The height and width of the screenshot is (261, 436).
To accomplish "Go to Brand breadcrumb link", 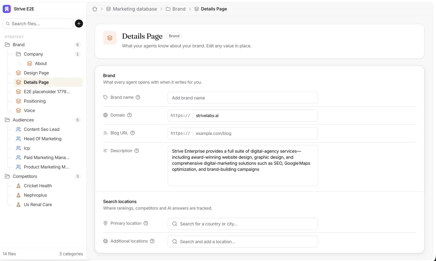I will point(179,9).
